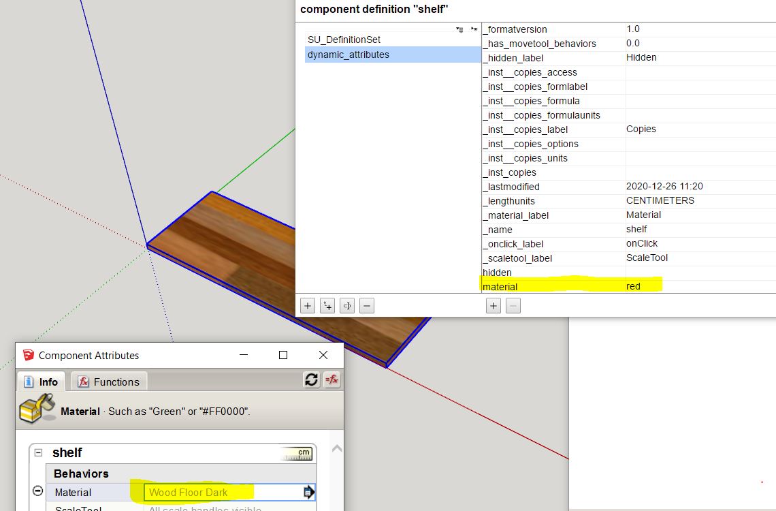Click the add attribute plus icon
The width and height of the screenshot is (776, 511).
(308, 305)
